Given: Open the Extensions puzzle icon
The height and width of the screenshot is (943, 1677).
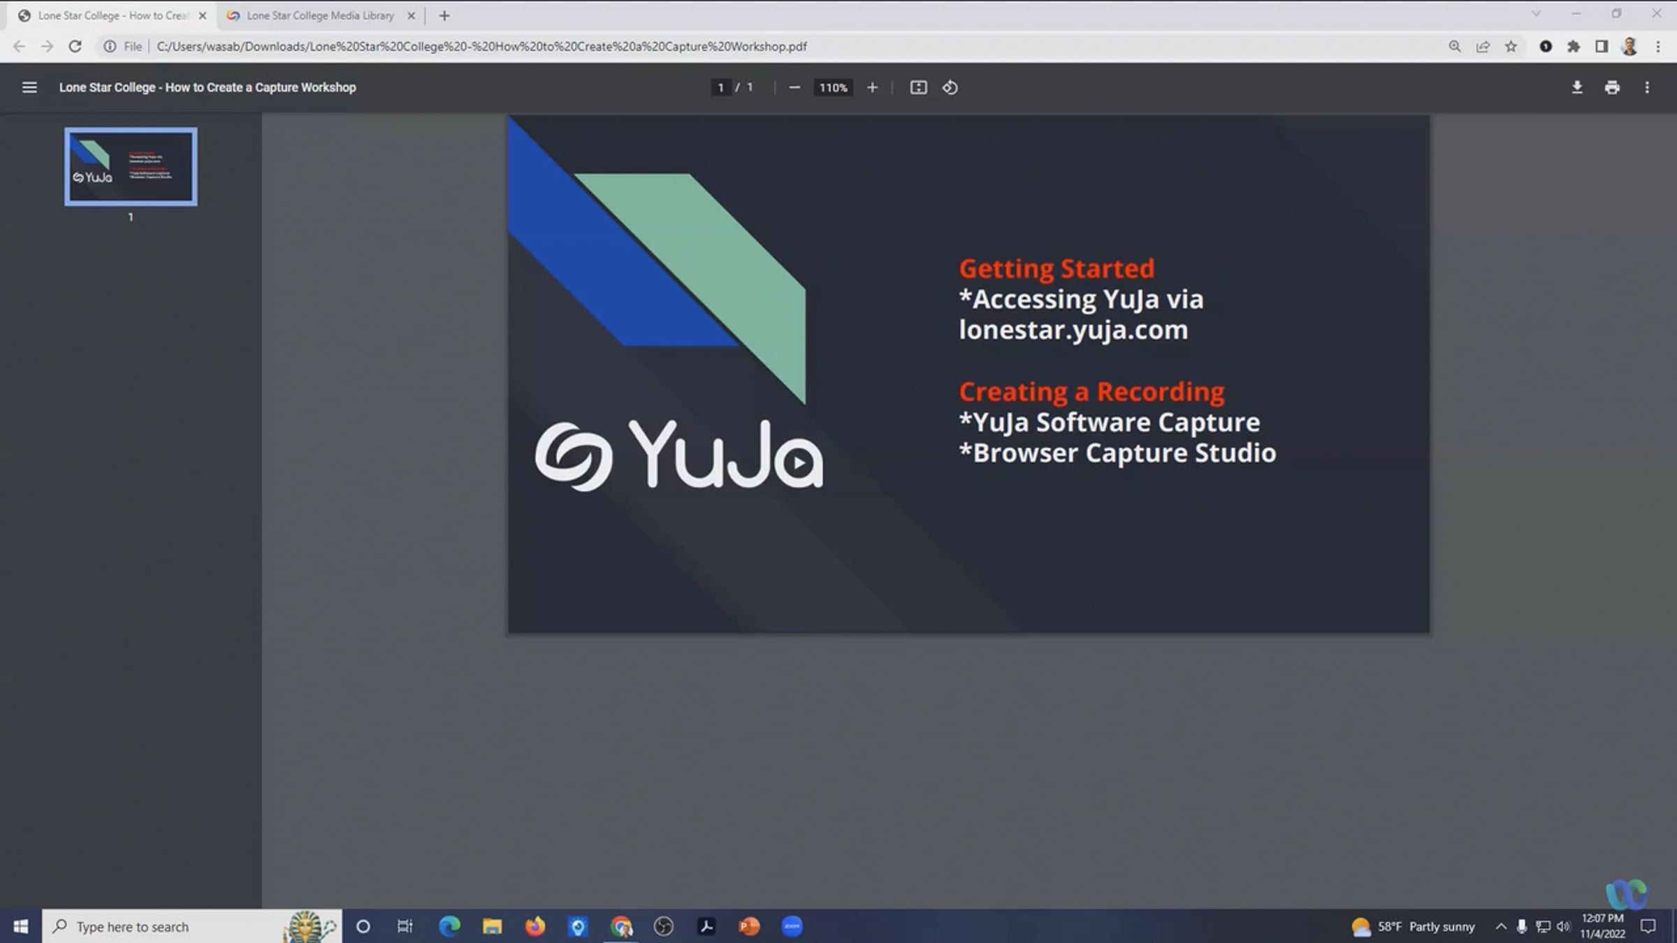Looking at the screenshot, I should [x=1574, y=46].
